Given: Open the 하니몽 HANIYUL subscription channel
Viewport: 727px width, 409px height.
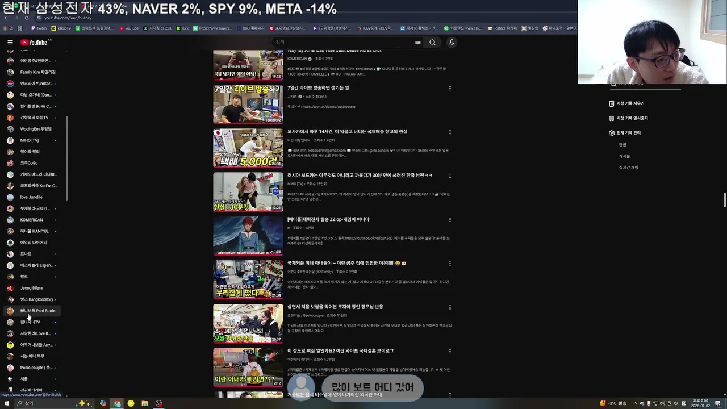Looking at the screenshot, I should [33, 231].
